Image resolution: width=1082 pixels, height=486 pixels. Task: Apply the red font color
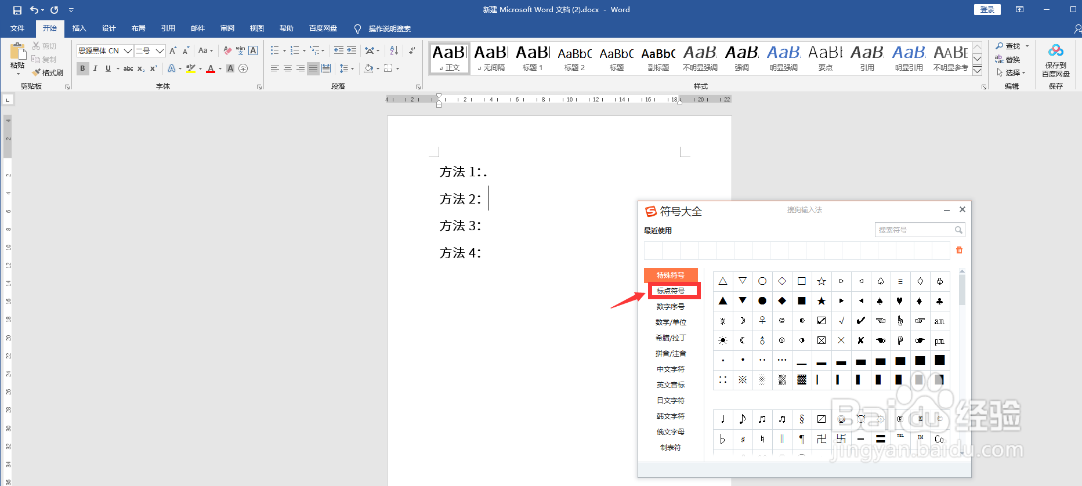coord(211,68)
